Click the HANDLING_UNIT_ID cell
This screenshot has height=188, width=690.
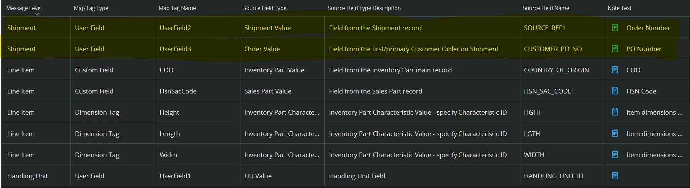pos(553,176)
